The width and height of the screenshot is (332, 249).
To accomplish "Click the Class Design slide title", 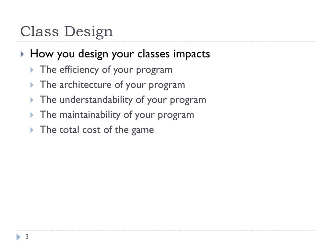I will click(66, 32).
